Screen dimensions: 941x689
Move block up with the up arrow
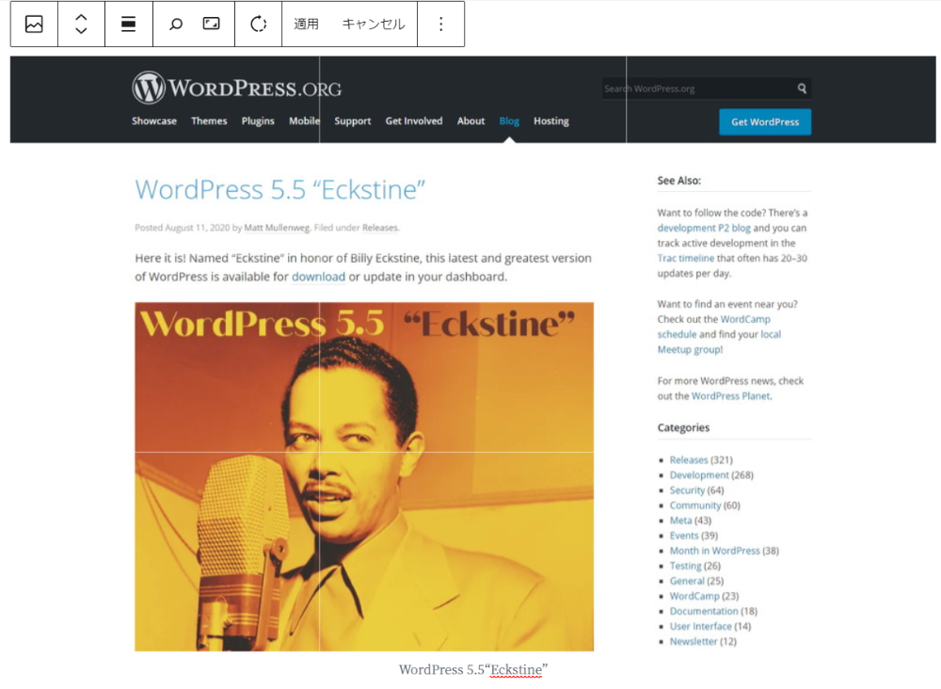[x=81, y=18]
